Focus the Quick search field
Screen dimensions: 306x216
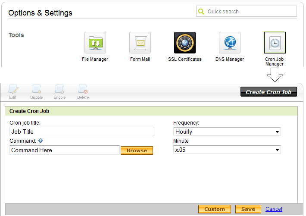coord(247,11)
